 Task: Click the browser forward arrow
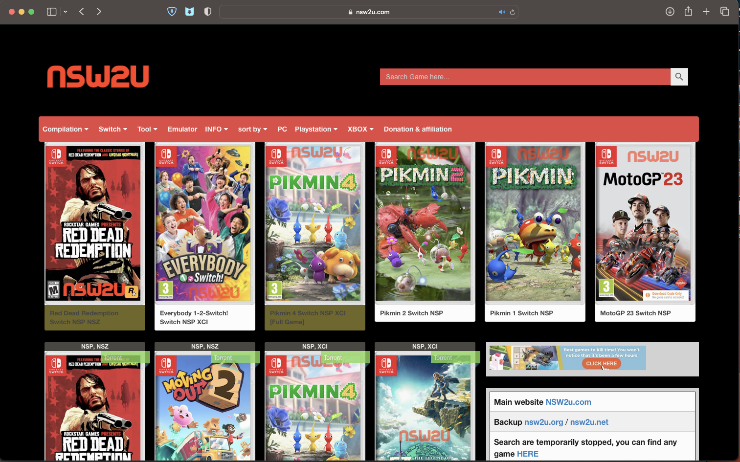click(x=99, y=12)
